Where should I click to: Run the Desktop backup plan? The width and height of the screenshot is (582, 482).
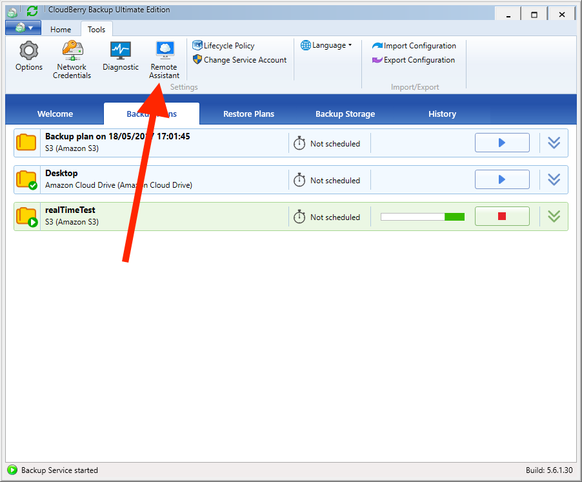pyautogui.click(x=502, y=179)
